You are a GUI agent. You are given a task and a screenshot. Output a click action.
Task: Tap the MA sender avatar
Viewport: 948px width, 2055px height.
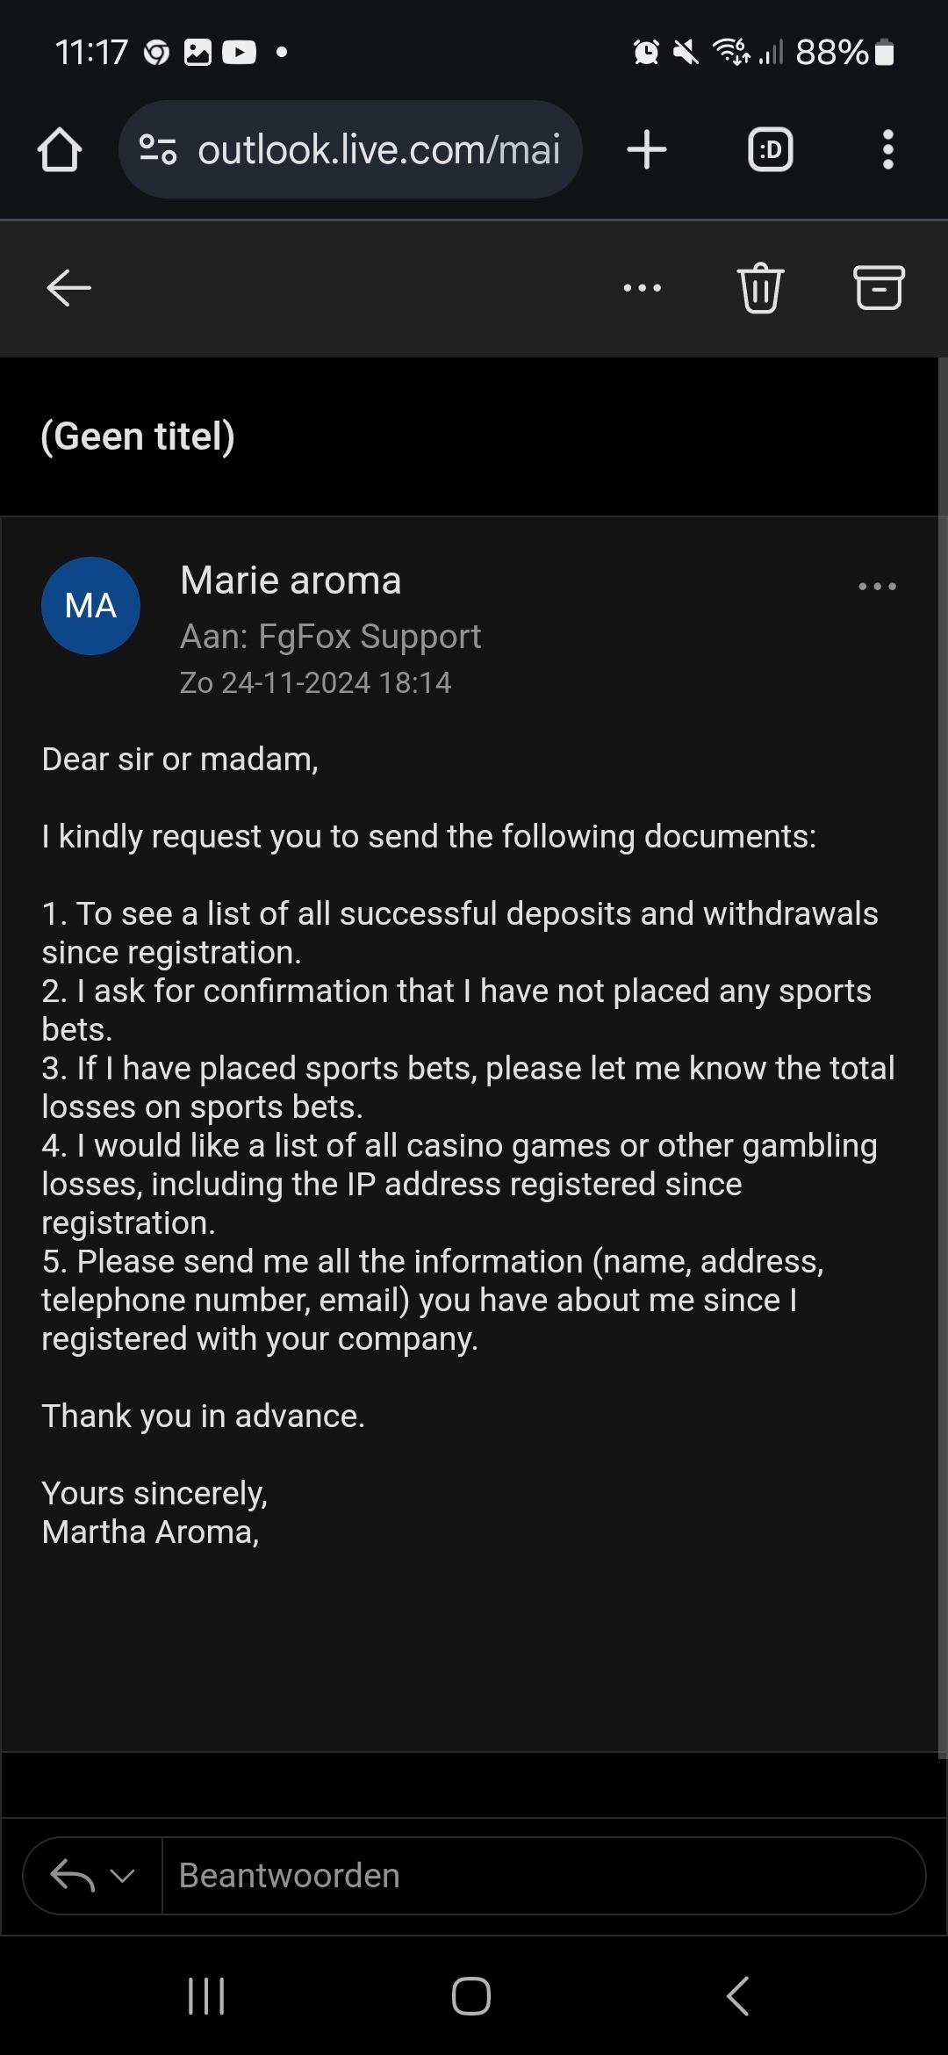[90, 606]
